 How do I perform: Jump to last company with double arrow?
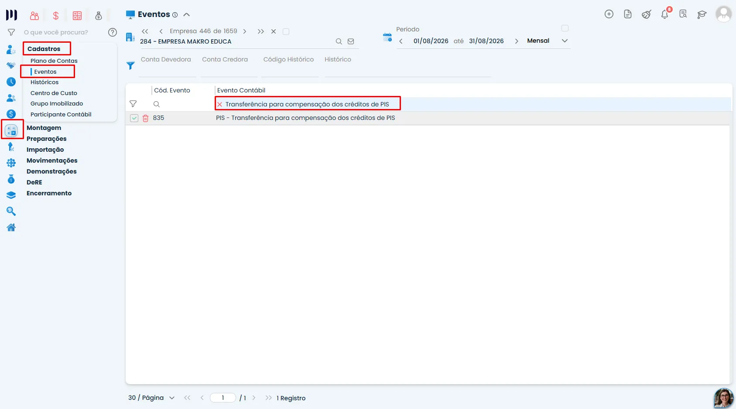[261, 31]
